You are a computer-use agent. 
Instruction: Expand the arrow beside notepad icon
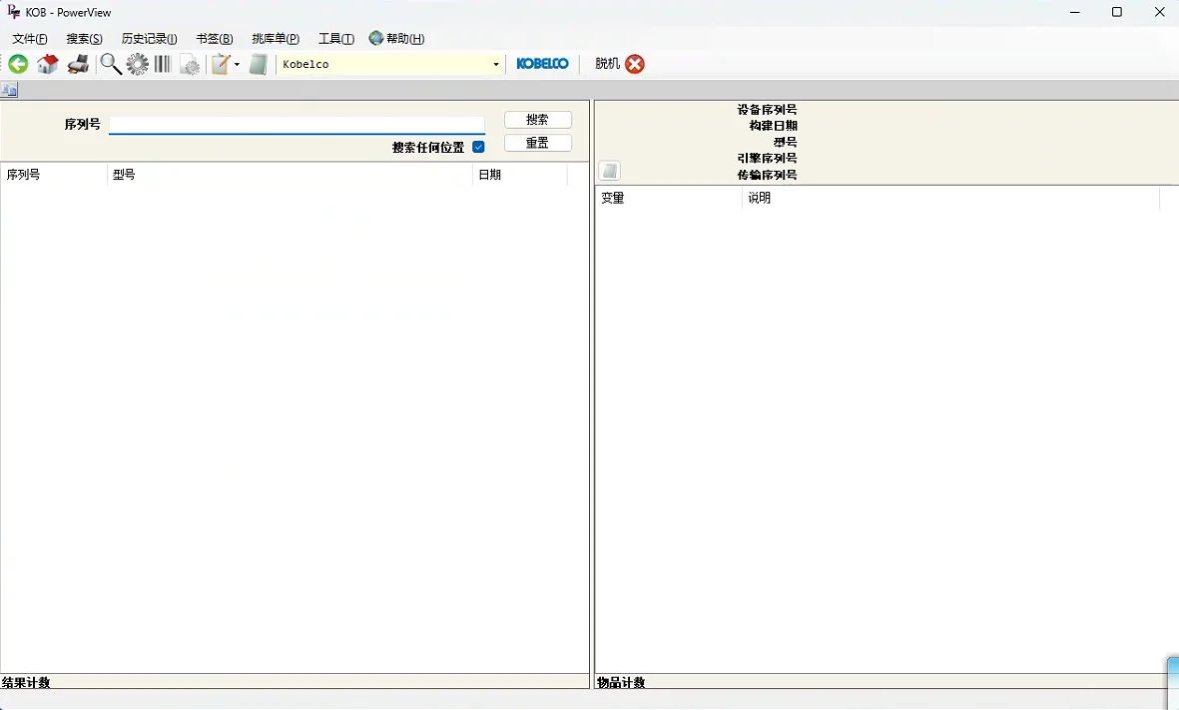coord(237,65)
